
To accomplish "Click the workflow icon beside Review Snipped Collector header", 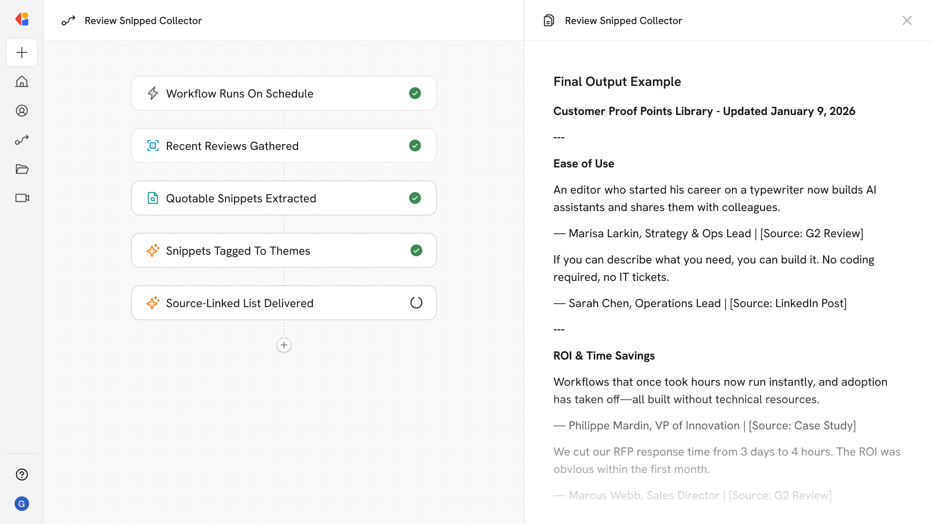I will [68, 20].
